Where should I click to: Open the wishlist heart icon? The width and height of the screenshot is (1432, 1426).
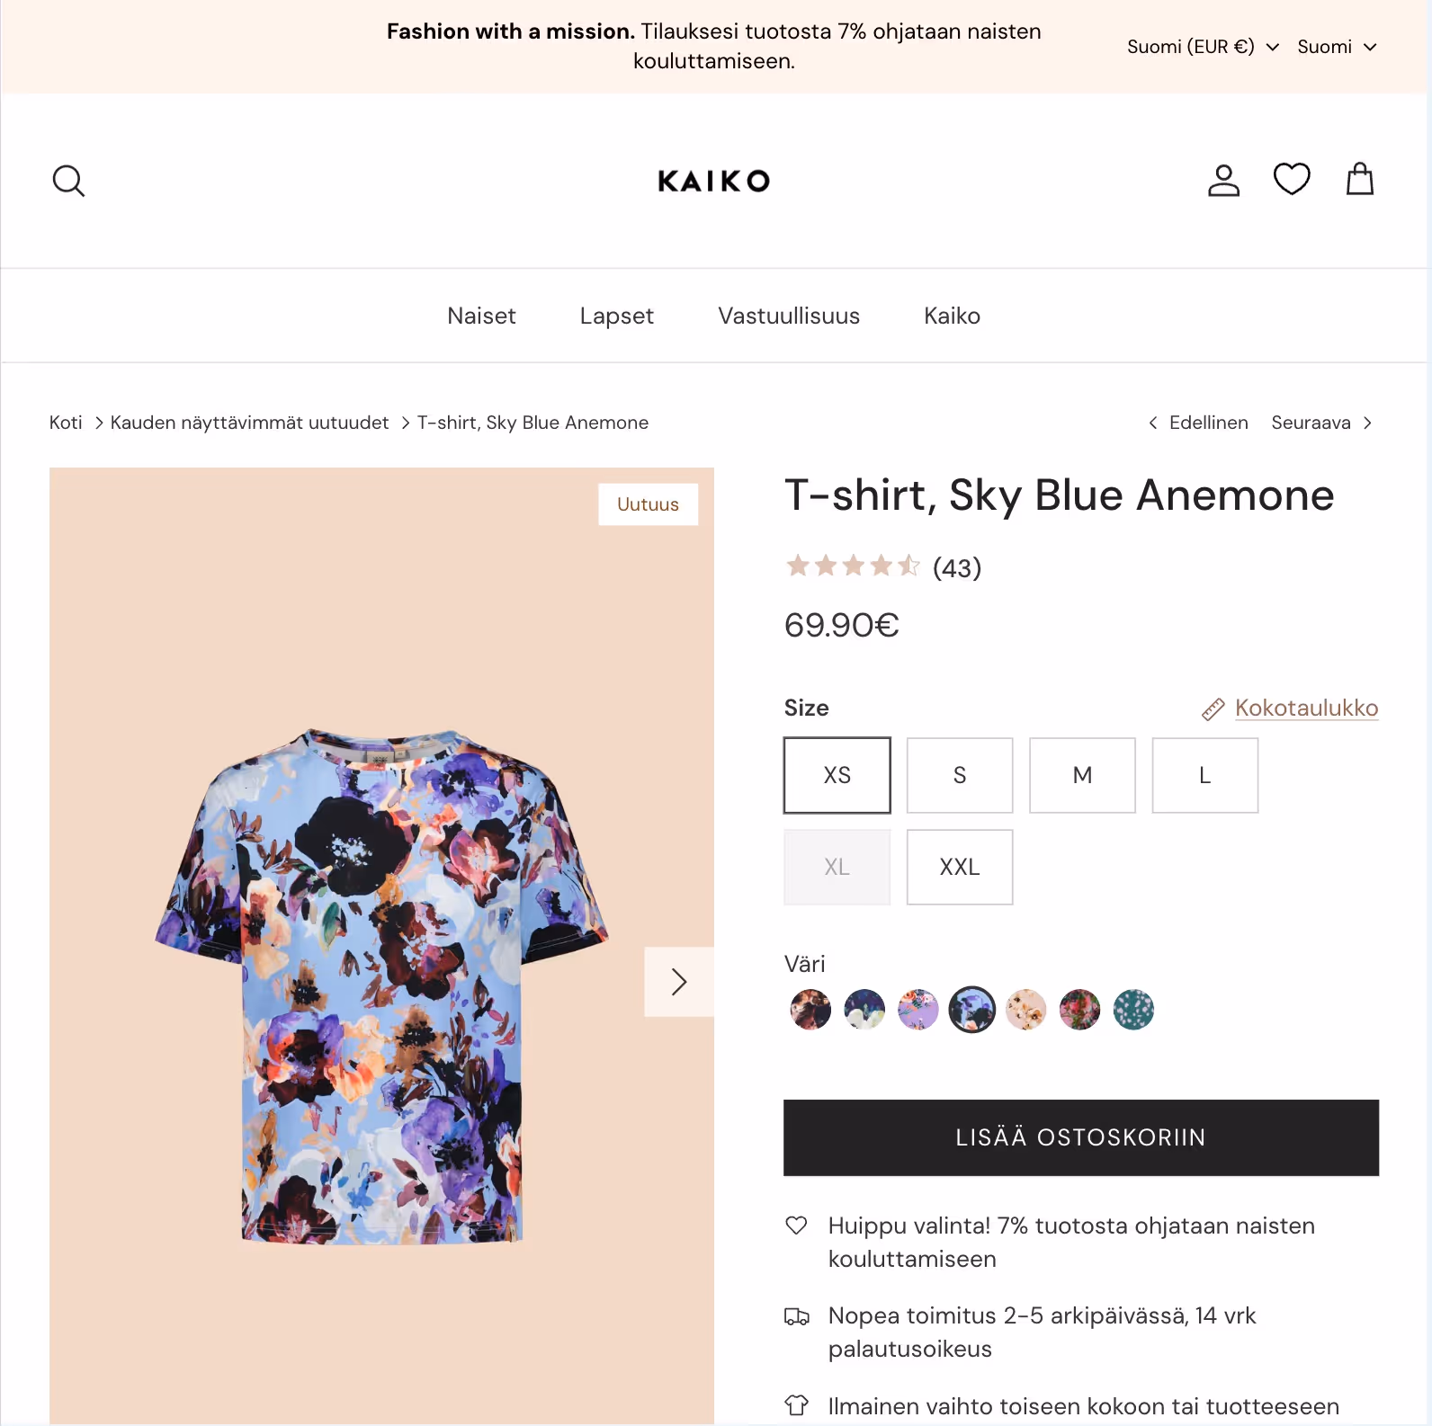(x=1292, y=179)
